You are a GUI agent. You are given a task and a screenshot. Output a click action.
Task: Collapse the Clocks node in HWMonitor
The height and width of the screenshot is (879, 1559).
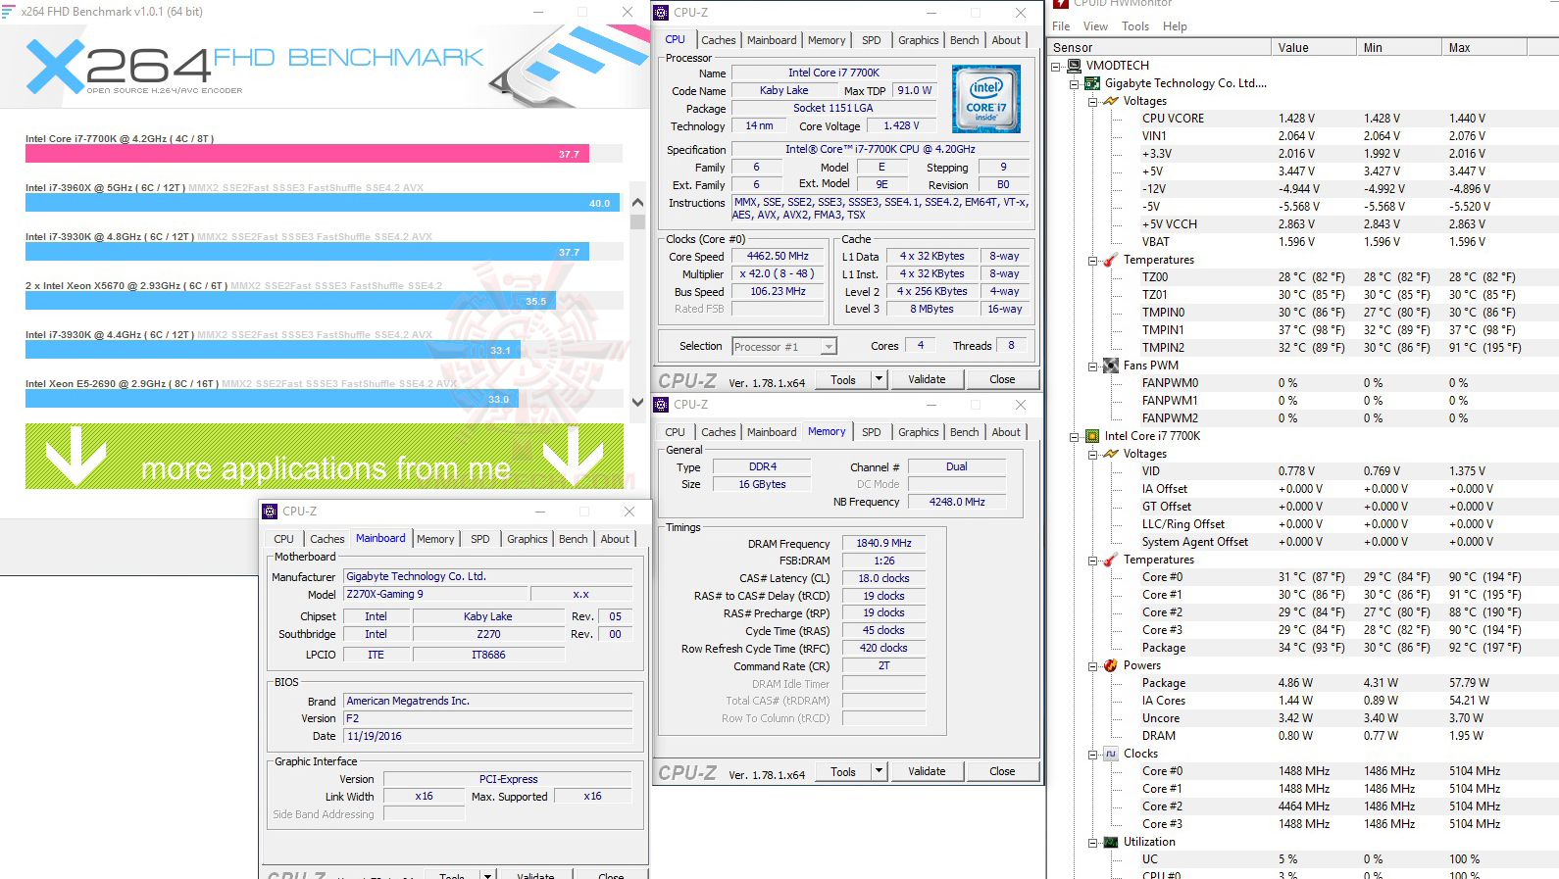[x=1092, y=755]
